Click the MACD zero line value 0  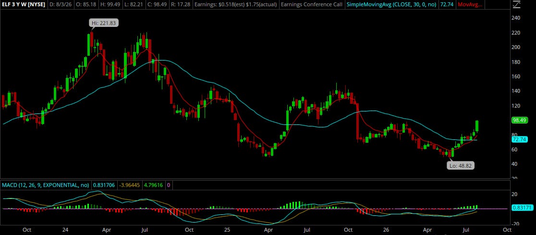(x=169, y=185)
